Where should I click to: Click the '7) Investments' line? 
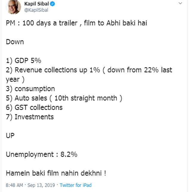pyautogui.click(x=30, y=117)
